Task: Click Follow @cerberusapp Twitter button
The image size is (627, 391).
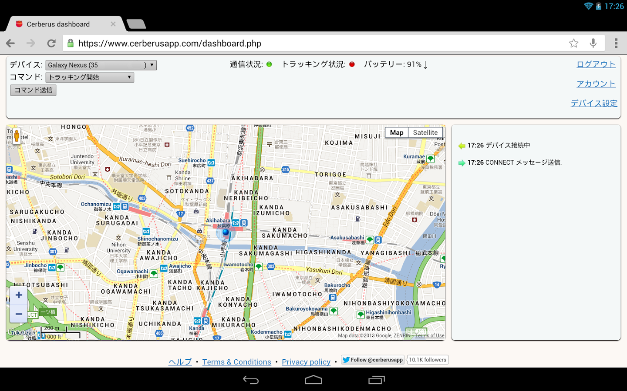Action: (373, 360)
